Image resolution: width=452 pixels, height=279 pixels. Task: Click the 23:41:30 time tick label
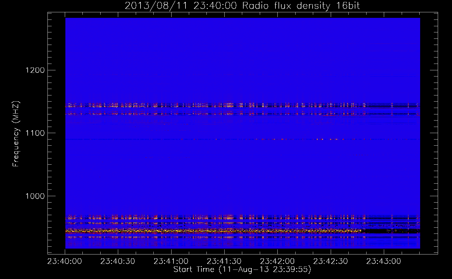(224, 261)
